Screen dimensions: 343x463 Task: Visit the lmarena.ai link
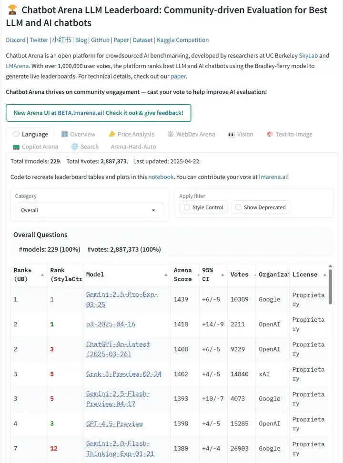[x=273, y=177]
